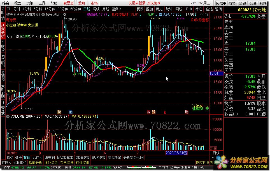Click the 网站 button
The image size is (270, 171).
tap(263, 3)
